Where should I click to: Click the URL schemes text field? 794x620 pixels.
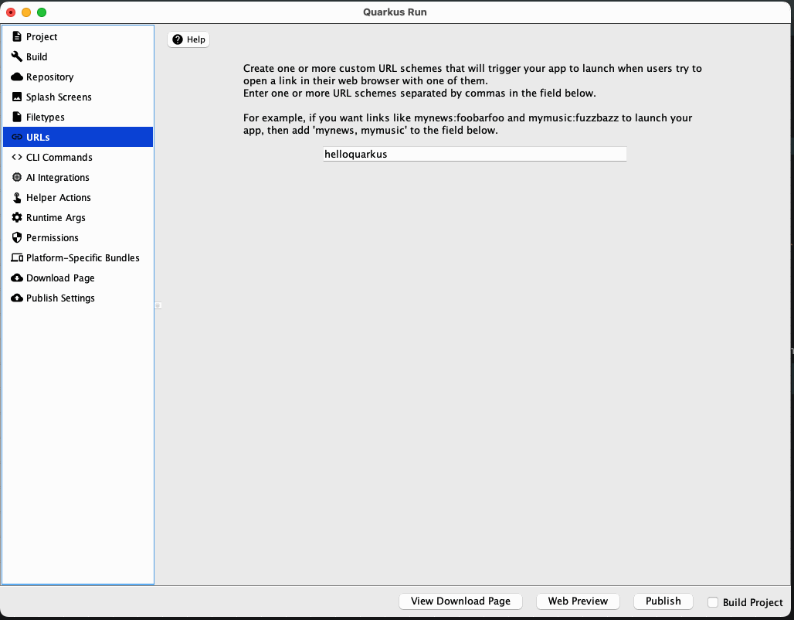pyautogui.click(x=474, y=154)
